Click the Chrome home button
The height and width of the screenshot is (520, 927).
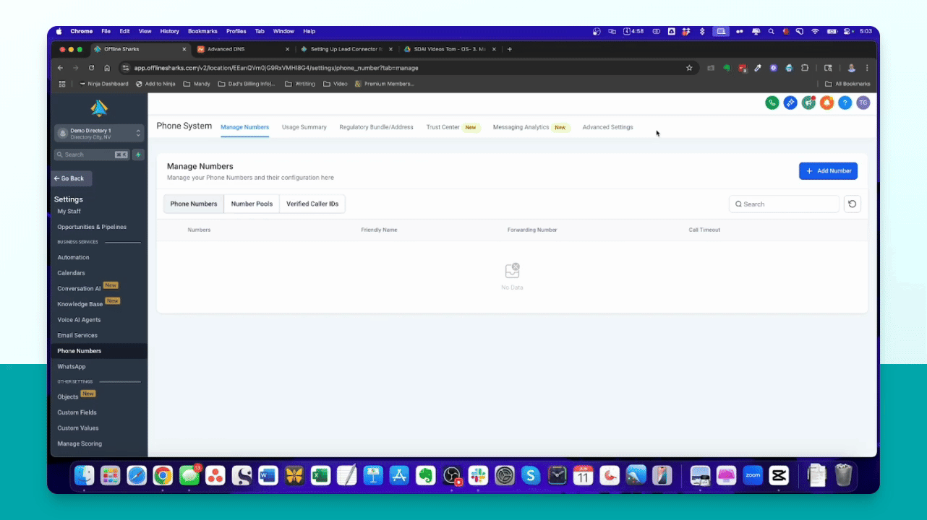point(107,68)
